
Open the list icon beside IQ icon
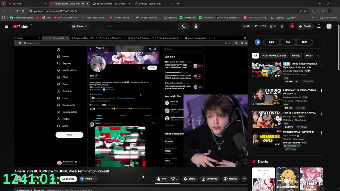(x=275, y=26)
